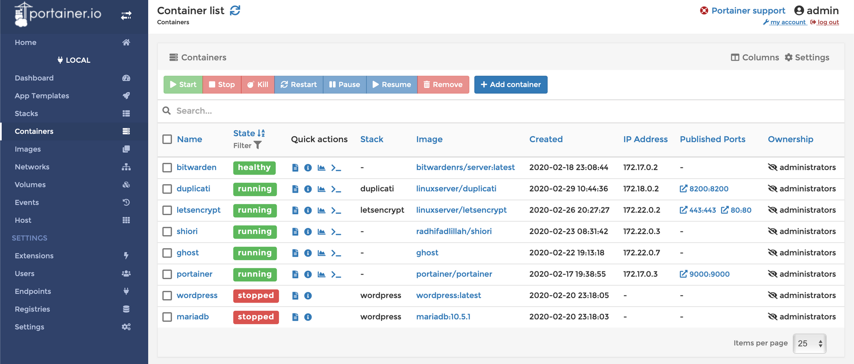
Task: Open inspect icon for duplicati container
Action: click(x=308, y=189)
